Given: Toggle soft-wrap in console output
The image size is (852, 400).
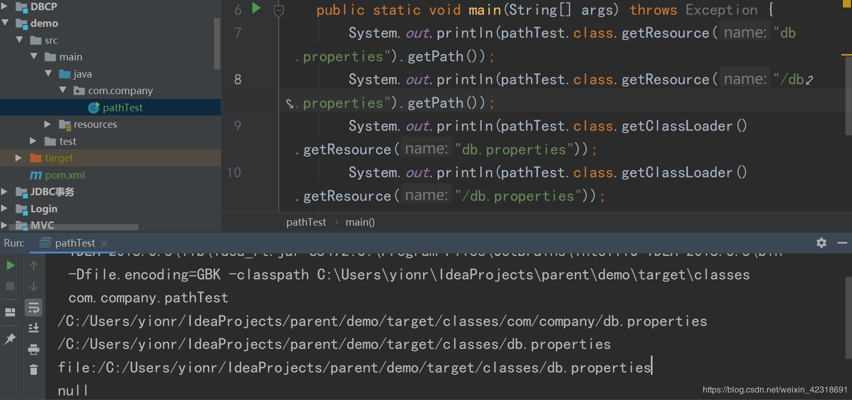Looking at the screenshot, I should click(x=34, y=307).
